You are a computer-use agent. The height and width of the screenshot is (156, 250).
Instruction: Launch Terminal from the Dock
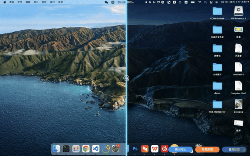pos(66,149)
